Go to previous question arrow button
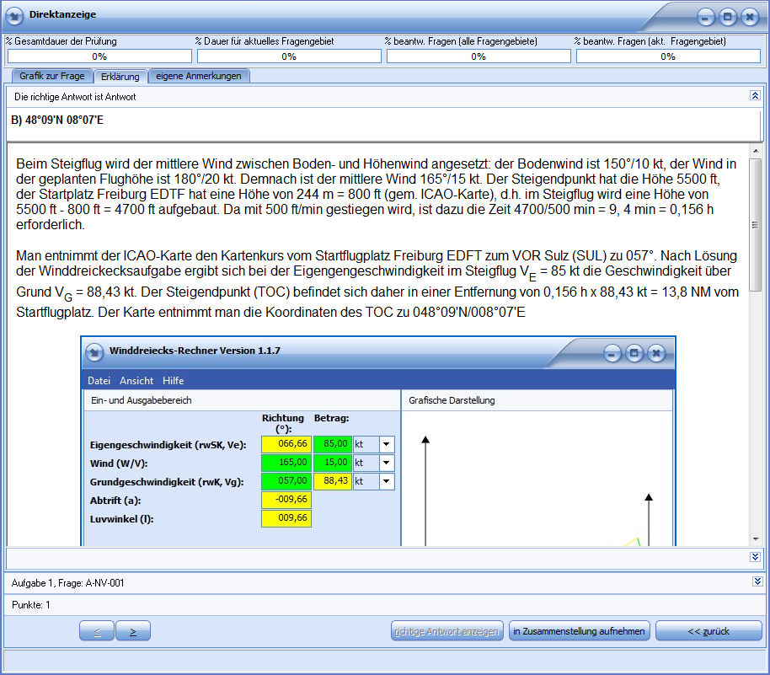770x675 pixels. tap(97, 631)
